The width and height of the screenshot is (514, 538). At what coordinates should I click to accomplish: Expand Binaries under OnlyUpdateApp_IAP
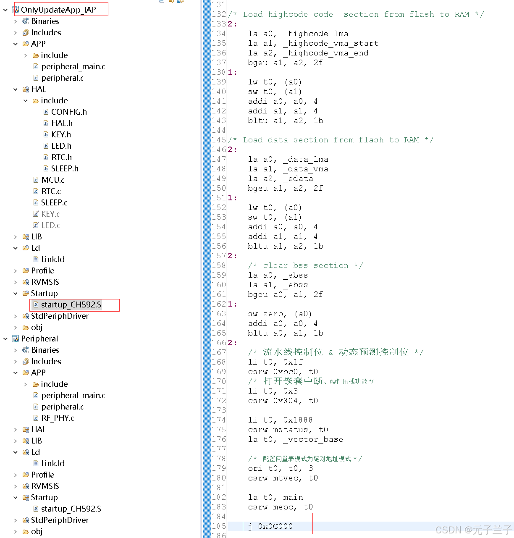[16, 21]
